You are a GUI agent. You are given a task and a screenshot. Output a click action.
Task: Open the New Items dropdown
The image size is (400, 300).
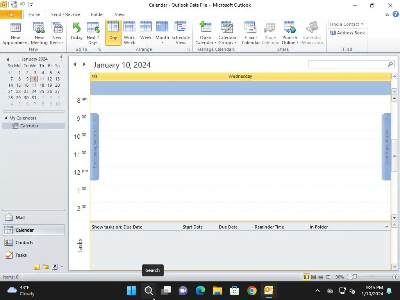point(57,34)
